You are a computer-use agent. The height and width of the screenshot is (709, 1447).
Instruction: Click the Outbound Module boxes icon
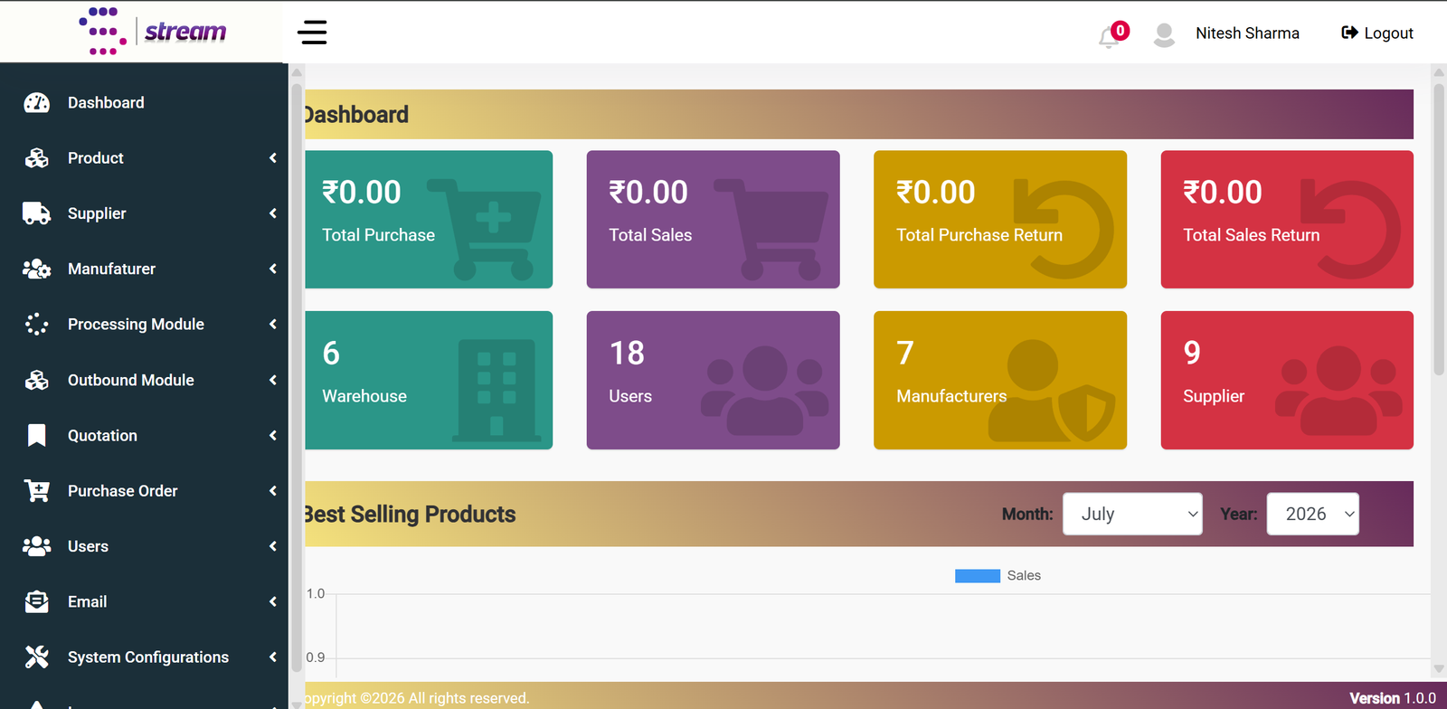pos(37,380)
